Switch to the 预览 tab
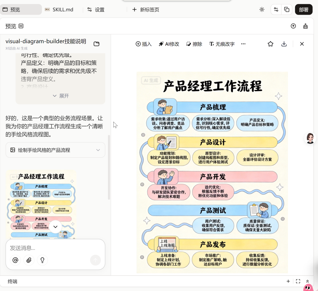The width and height of the screenshot is (318, 291). tap(21, 9)
